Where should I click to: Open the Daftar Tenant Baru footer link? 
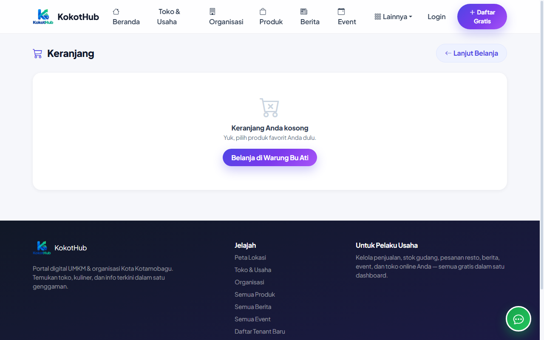260,331
